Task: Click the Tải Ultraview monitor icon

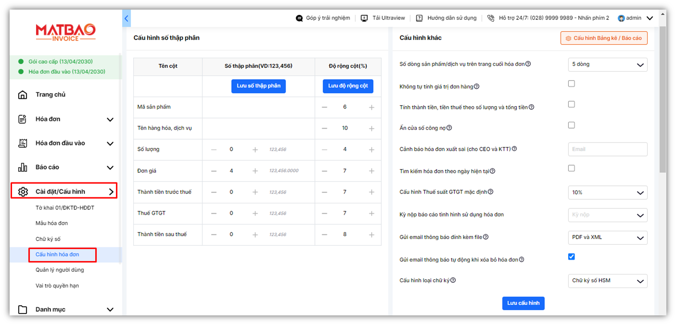Action: (364, 18)
